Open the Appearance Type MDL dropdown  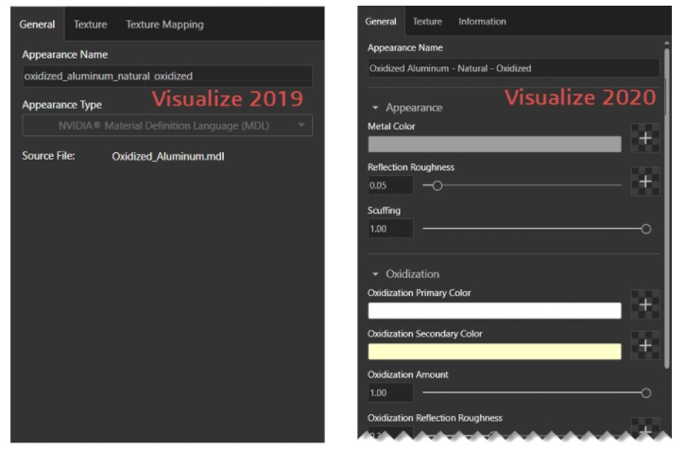167,126
